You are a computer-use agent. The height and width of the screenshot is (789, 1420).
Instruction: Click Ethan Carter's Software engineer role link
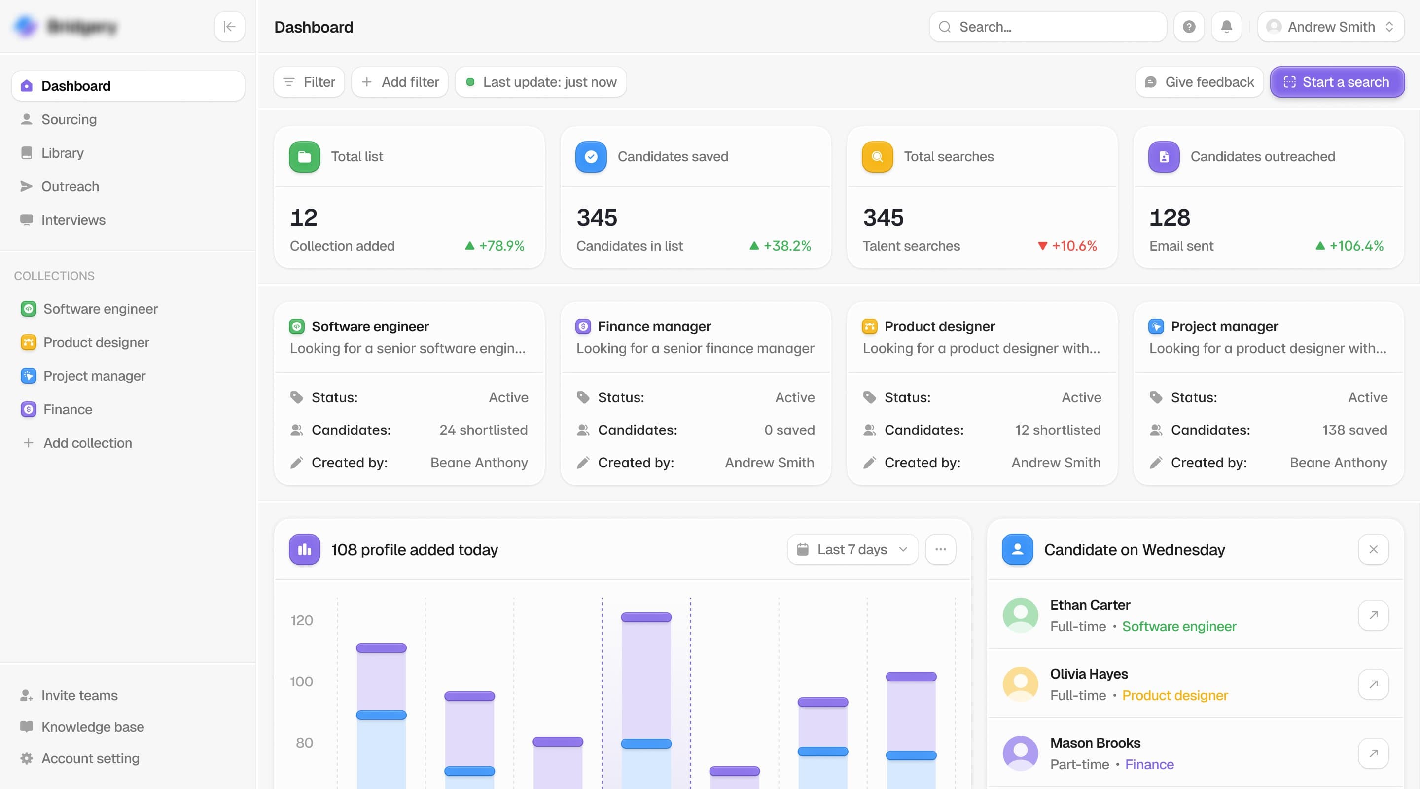[x=1179, y=626]
